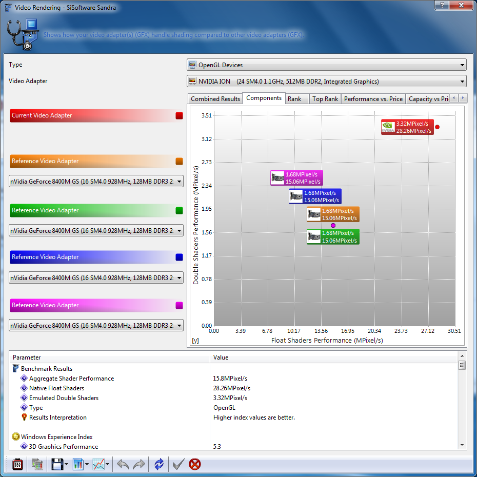Click the Value column header
Image resolution: width=477 pixels, height=477 pixels.
[334, 357]
